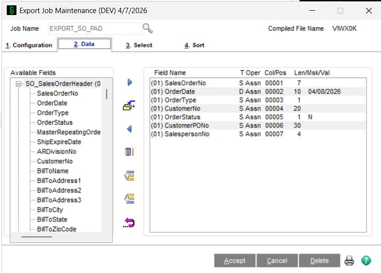This screenshot has width=381, height=273.
Task: Click the printer icon
Action: pos(349,260)
